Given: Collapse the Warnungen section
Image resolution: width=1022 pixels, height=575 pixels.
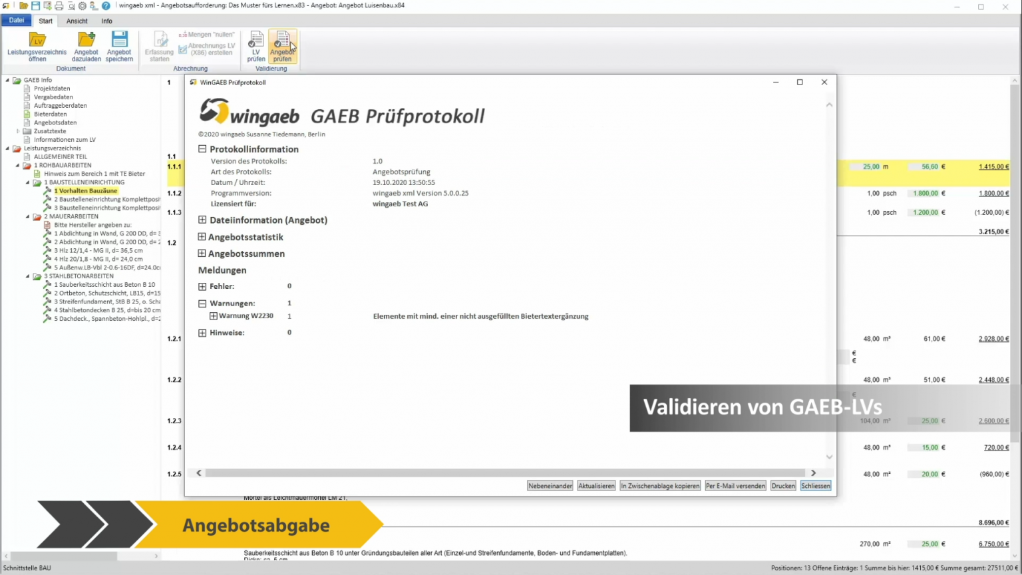Looking at the screenshot, I should tap(202, 303).
